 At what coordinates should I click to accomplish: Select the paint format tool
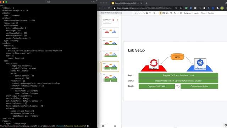[x=150, y=13]
